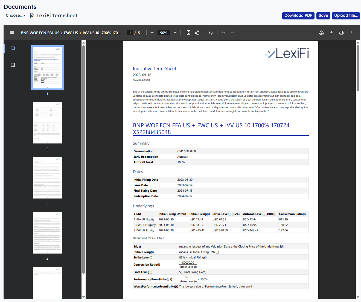
Task: Open the PDF viewer more actions menu
Action: (x=351, y=33)
